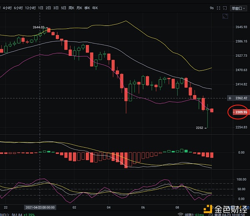The height and width of the screenshot is (216, 250).
Task: Choose the 3日 timeframe
Action: click(x=56, y=8)
